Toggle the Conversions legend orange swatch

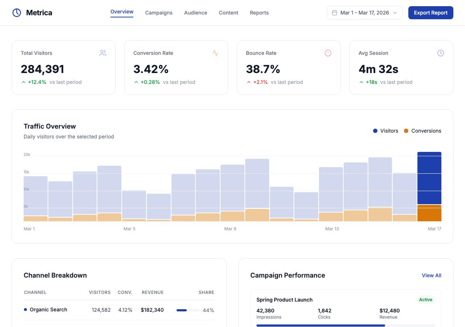click(406, 131)
